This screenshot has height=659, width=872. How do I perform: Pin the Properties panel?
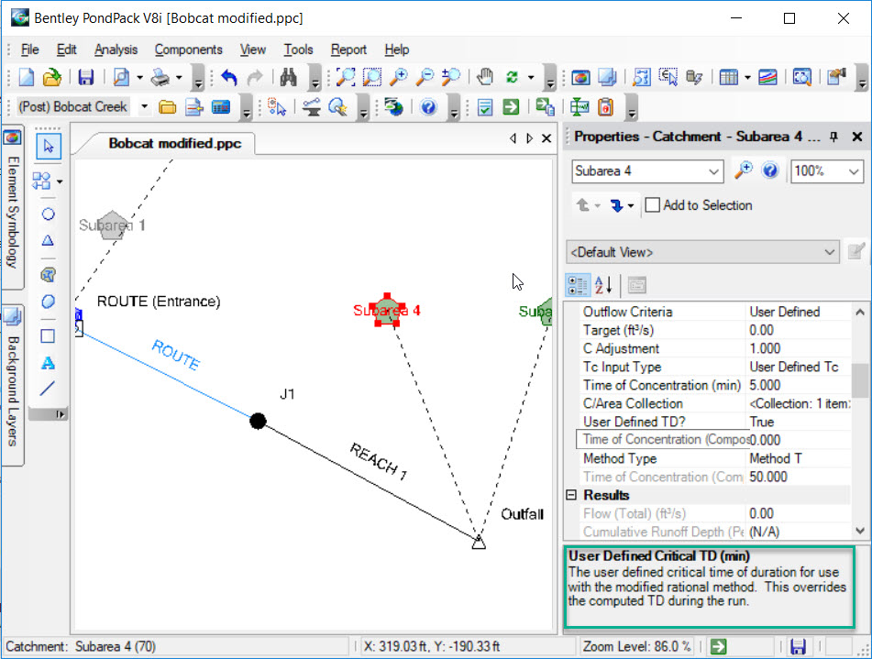(x=833, y=137)
